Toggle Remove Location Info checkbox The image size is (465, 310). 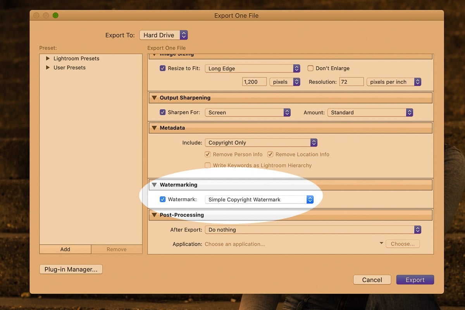[270, 154]
